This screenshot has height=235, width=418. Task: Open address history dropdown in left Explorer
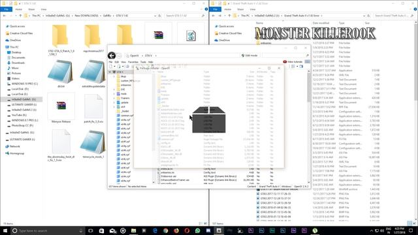[155, 16]
